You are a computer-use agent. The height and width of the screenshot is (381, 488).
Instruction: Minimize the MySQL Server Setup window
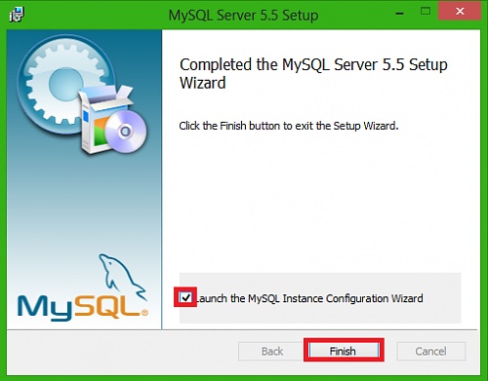tap(400, 14)
